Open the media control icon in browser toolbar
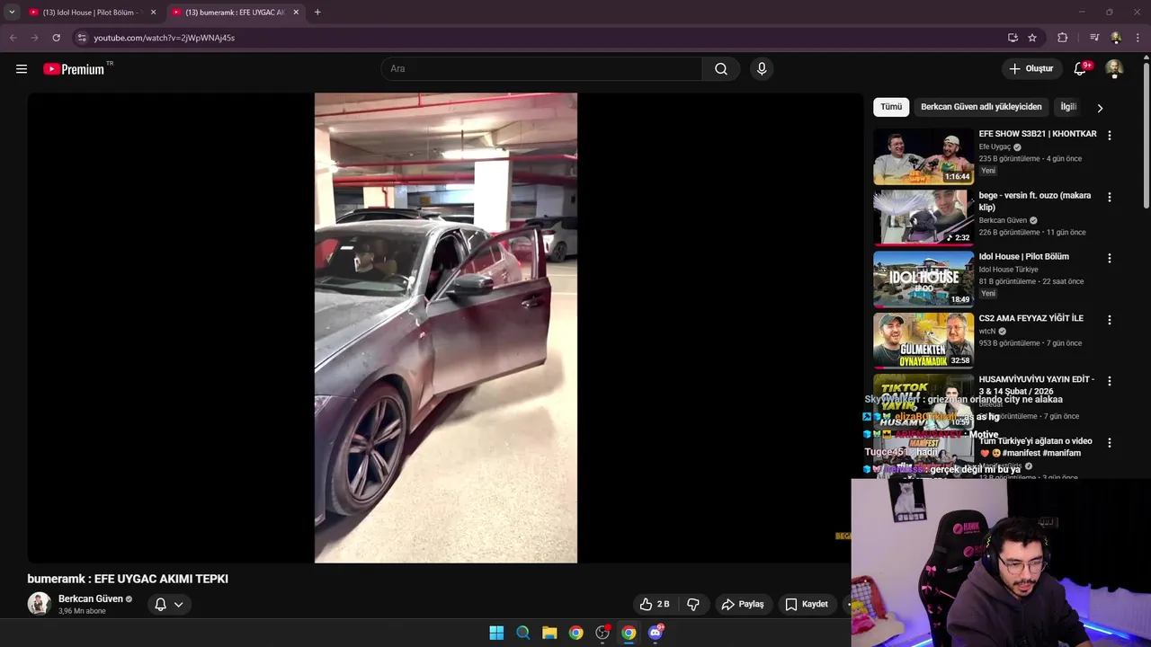Image resolution: width=1151 pixels, height=647 pixels. coord(1094,38)
